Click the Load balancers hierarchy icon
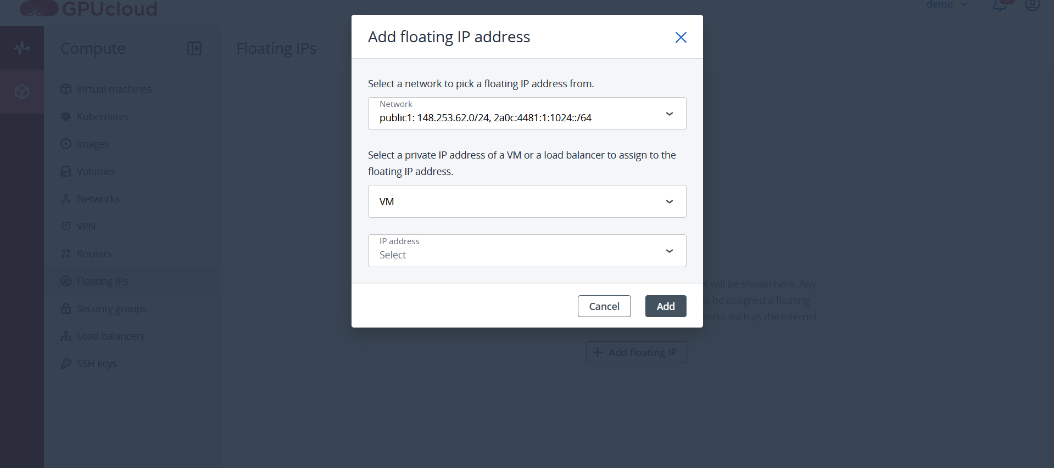The height and width of the screenshot is (468, 1054). pyautogui.click(x=66, y=336)
